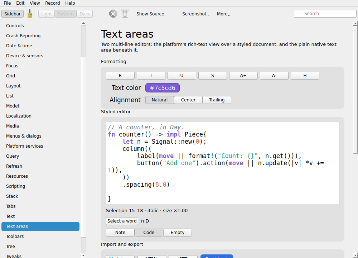358x258 pixels.
Task: Select the System theme option
Action: [66, 14]
